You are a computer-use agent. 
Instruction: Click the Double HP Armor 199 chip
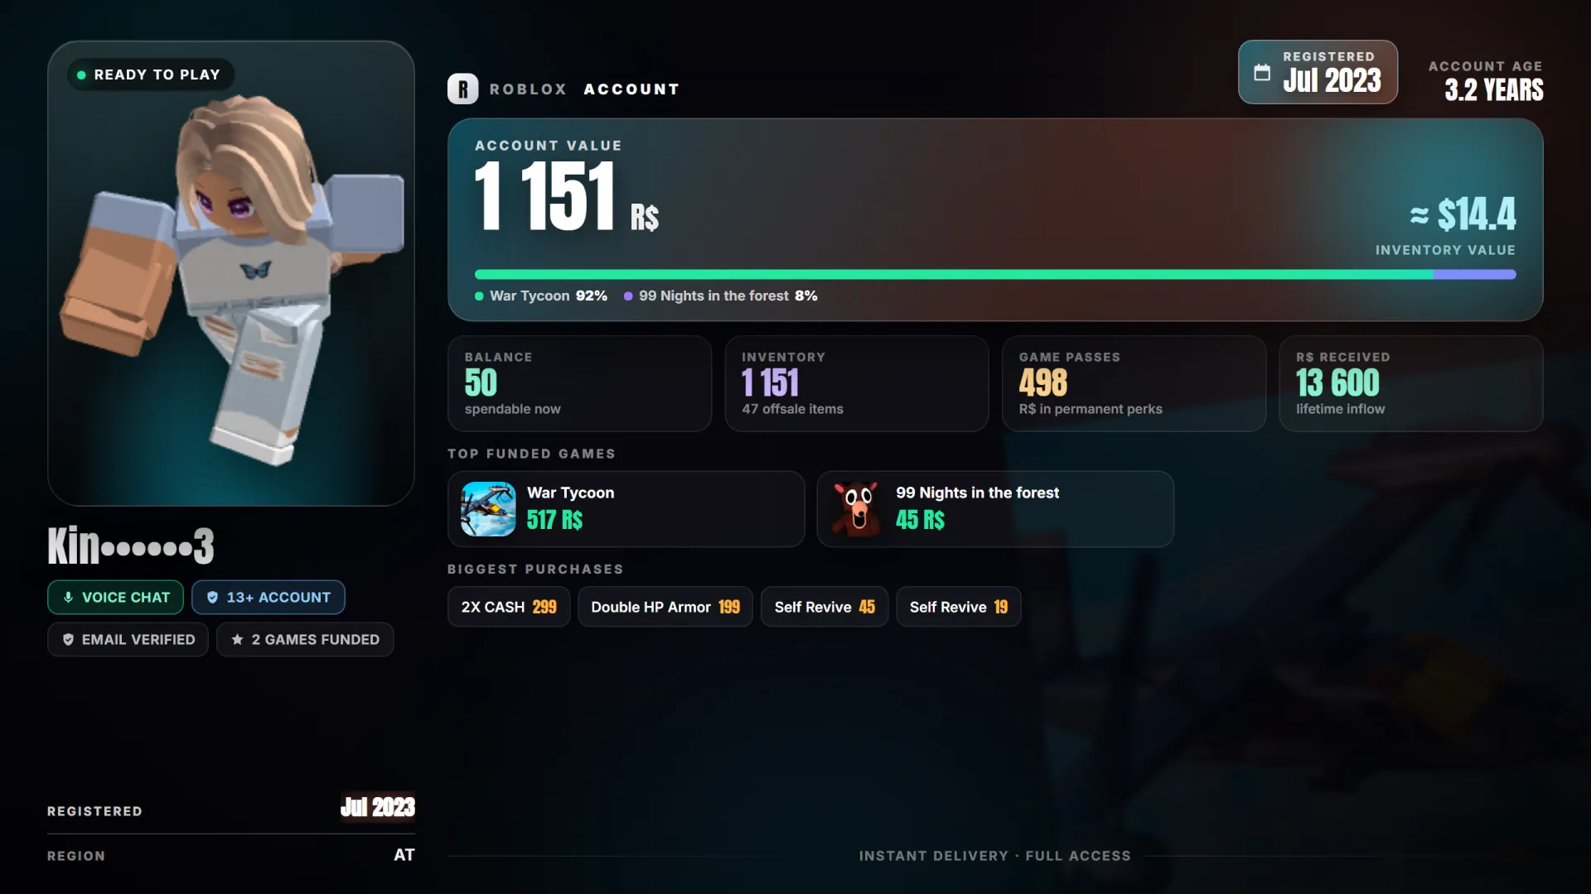click(x=665, y=607)
